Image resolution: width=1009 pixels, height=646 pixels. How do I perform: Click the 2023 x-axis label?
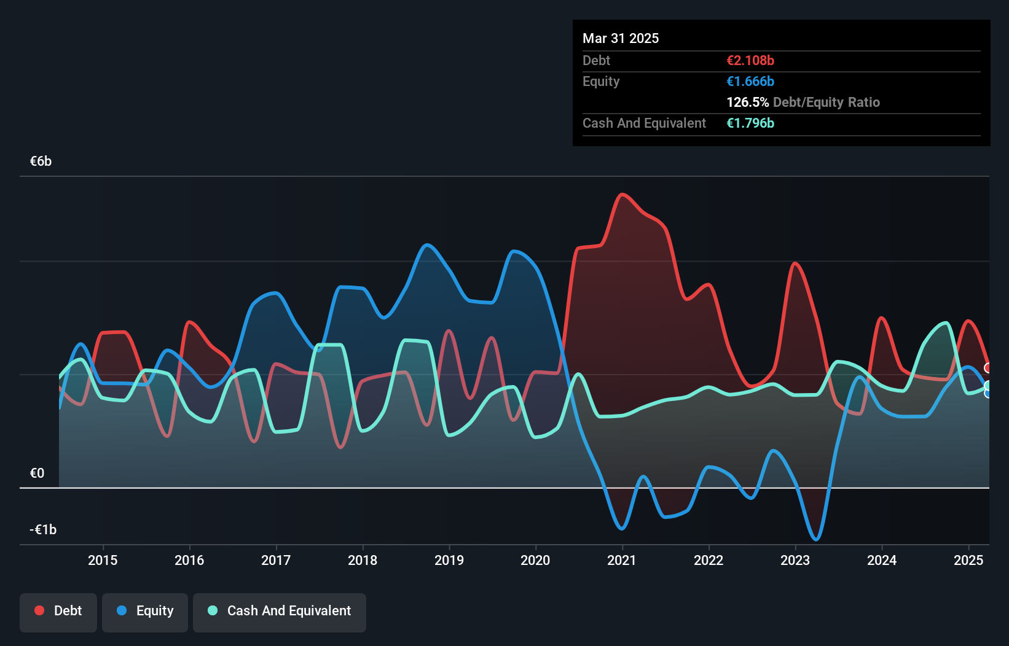pos(795,560)
